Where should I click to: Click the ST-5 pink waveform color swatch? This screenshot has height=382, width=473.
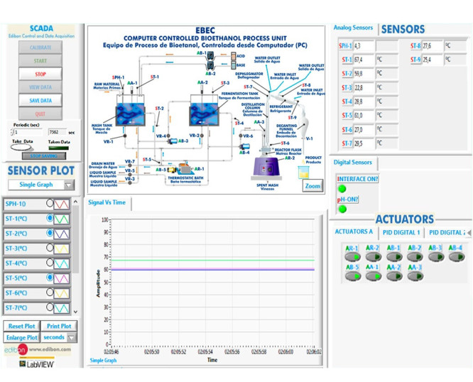[62, 278]
